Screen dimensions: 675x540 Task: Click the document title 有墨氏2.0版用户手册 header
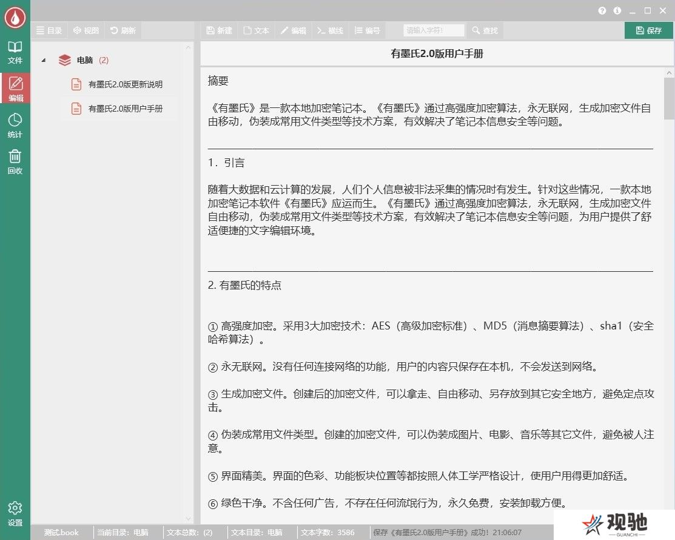pos(437,54)
